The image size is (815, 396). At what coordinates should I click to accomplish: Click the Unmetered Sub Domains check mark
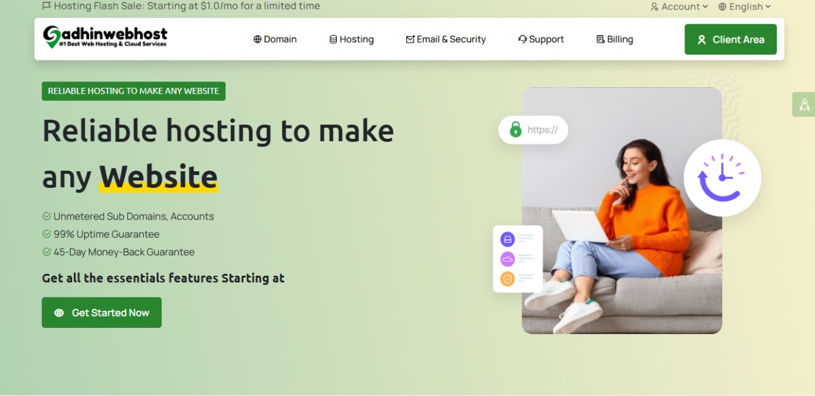[x=46, y=216]
